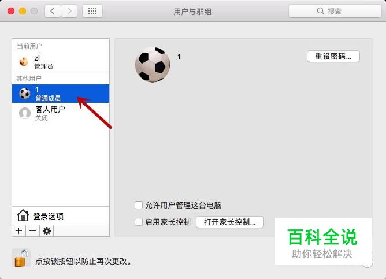Click the zl user avatar icon
This screenshot has width=386, height=279.
coord(24,61)
